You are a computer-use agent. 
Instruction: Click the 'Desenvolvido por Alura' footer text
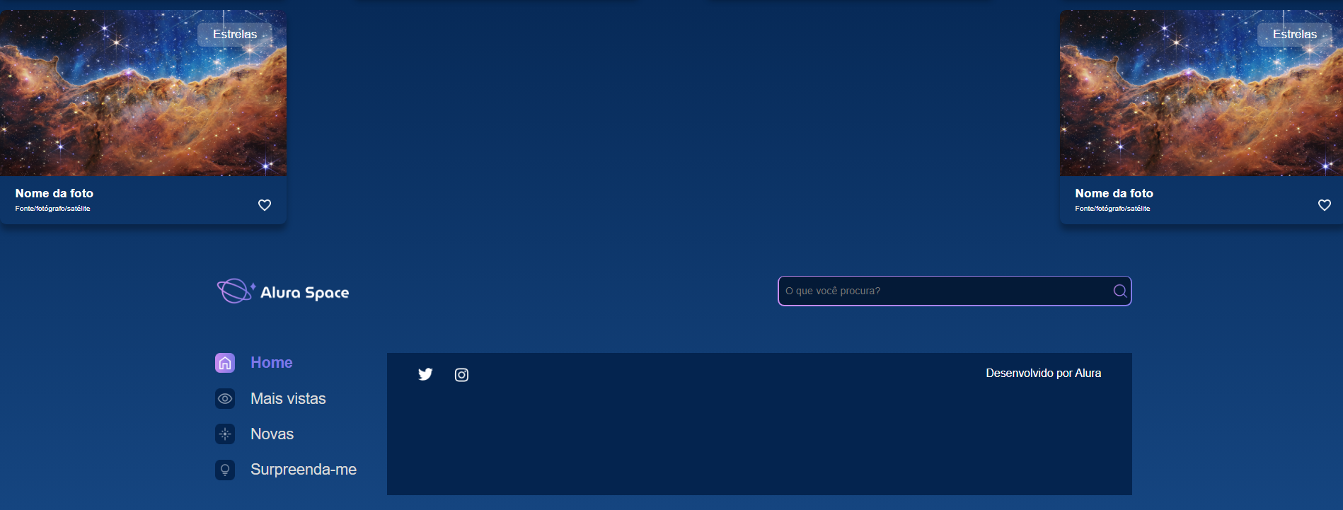click(x=1043, y=373)
